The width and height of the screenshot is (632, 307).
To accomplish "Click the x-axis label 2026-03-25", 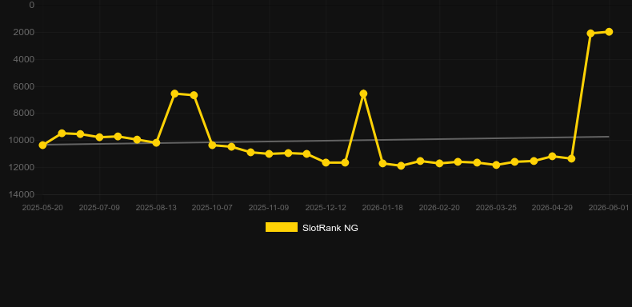I will pos(496,208).
